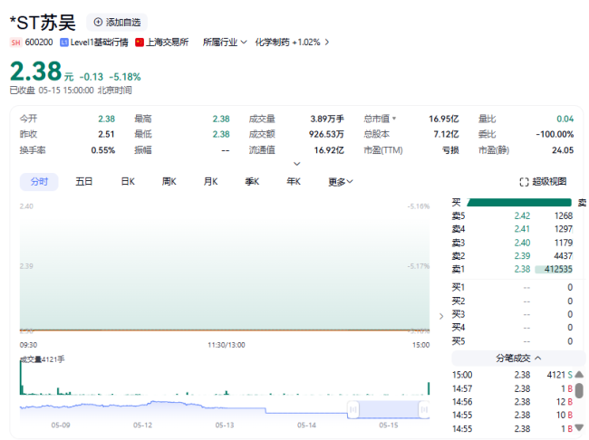Click the Level1基础行情 badge icon
Viewport: 589px width, 440px height.
tap(64, 43)
